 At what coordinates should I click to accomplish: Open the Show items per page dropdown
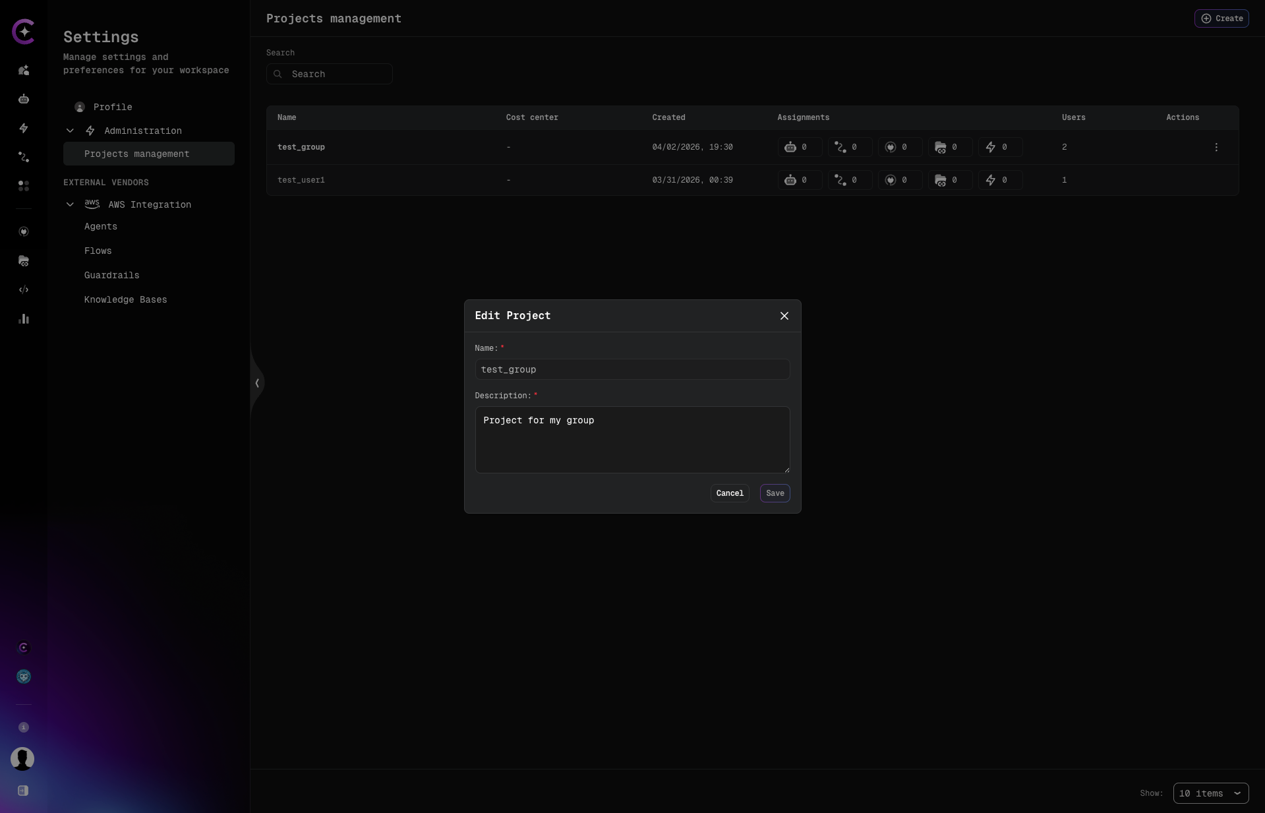(x=1210, y=793)
